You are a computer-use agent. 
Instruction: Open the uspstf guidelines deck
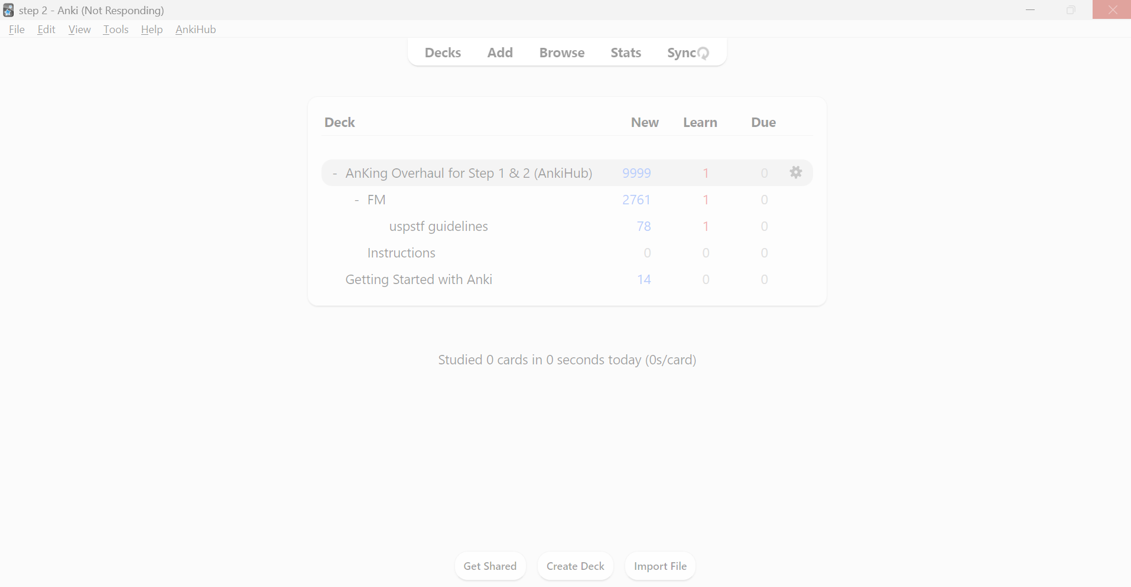coord(438,226)
